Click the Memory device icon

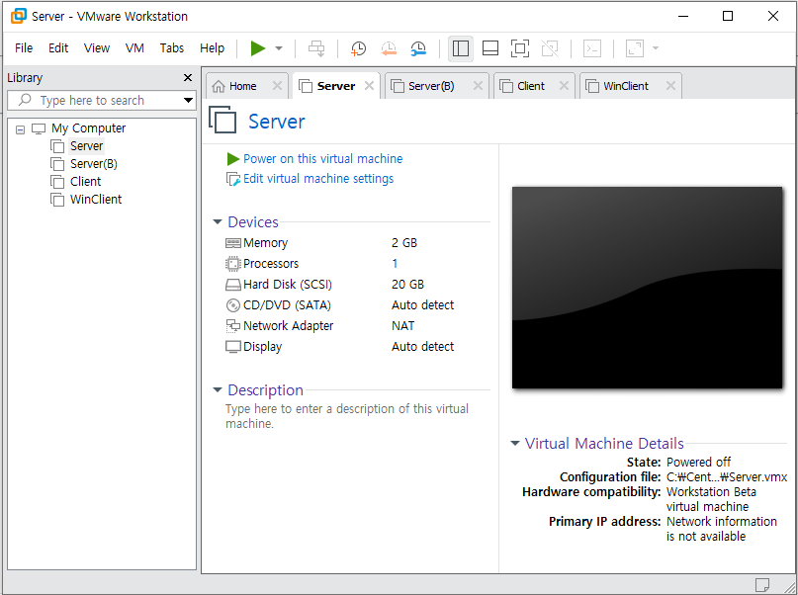[232, 243]
